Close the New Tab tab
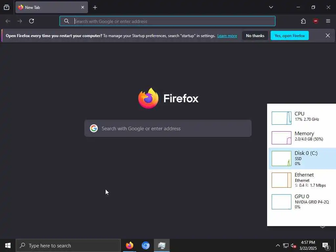The height and width of the screenshot is (252, 336). (x=83, y=7)
